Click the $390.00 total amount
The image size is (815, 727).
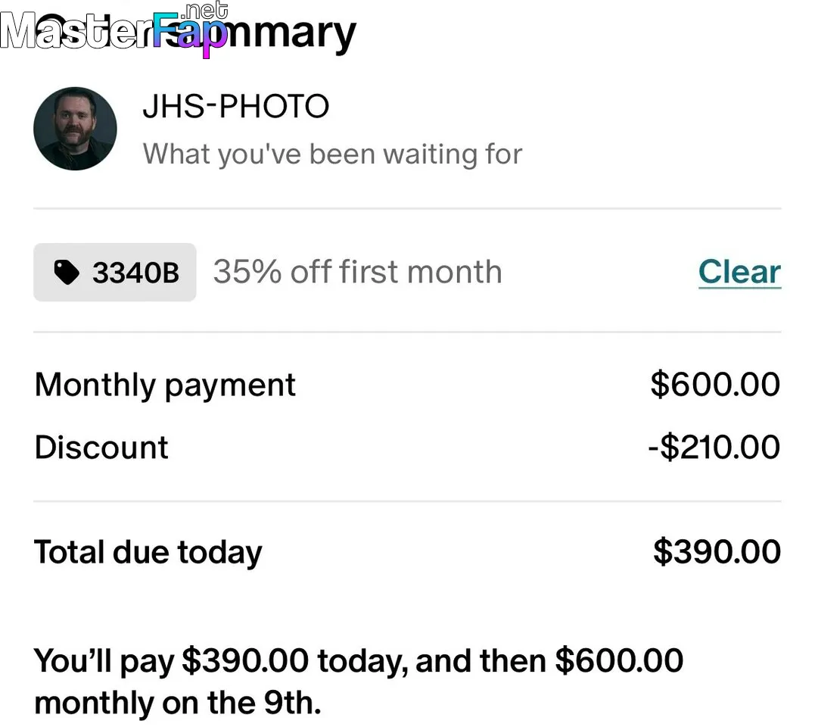point(717,551)
